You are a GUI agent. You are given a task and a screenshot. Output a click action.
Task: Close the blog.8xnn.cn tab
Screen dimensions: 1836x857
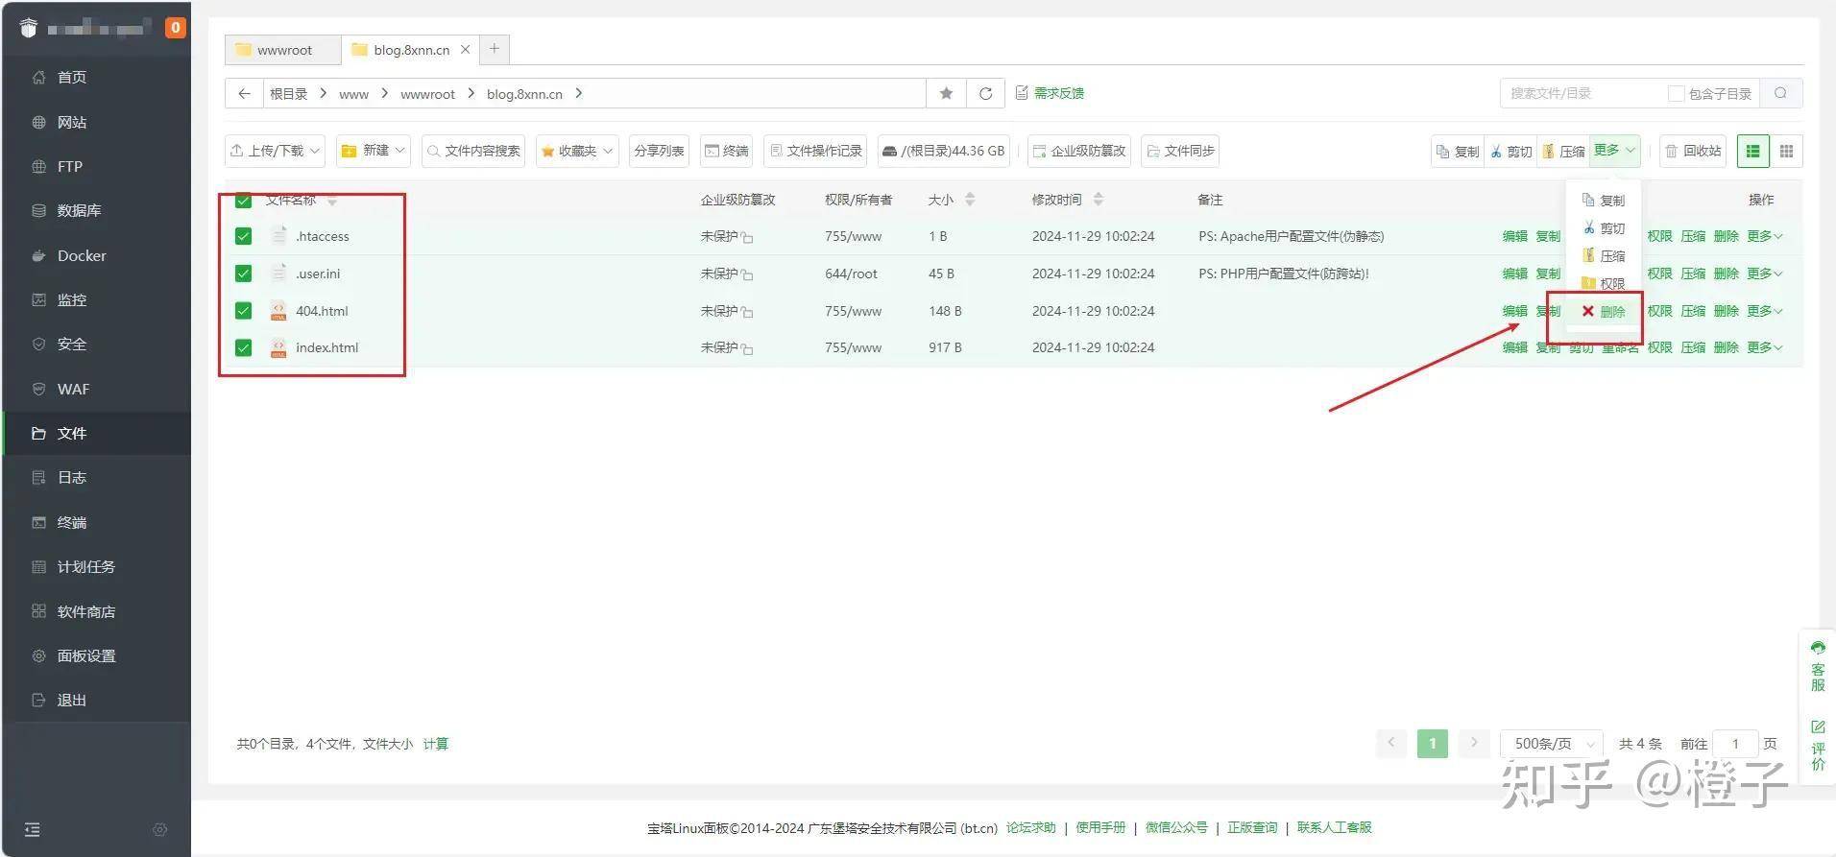tap(466, 49)
